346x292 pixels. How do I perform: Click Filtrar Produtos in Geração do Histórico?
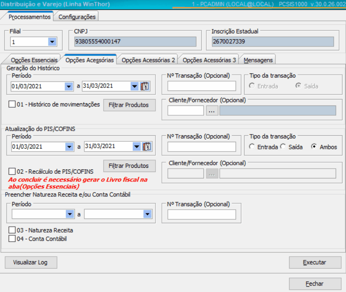[129, 105]
